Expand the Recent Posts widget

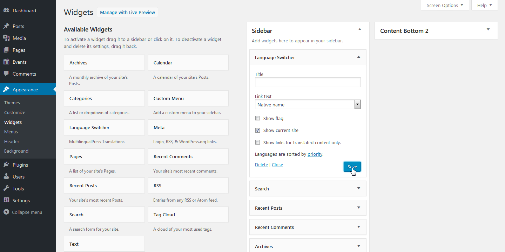coord(358,208)
